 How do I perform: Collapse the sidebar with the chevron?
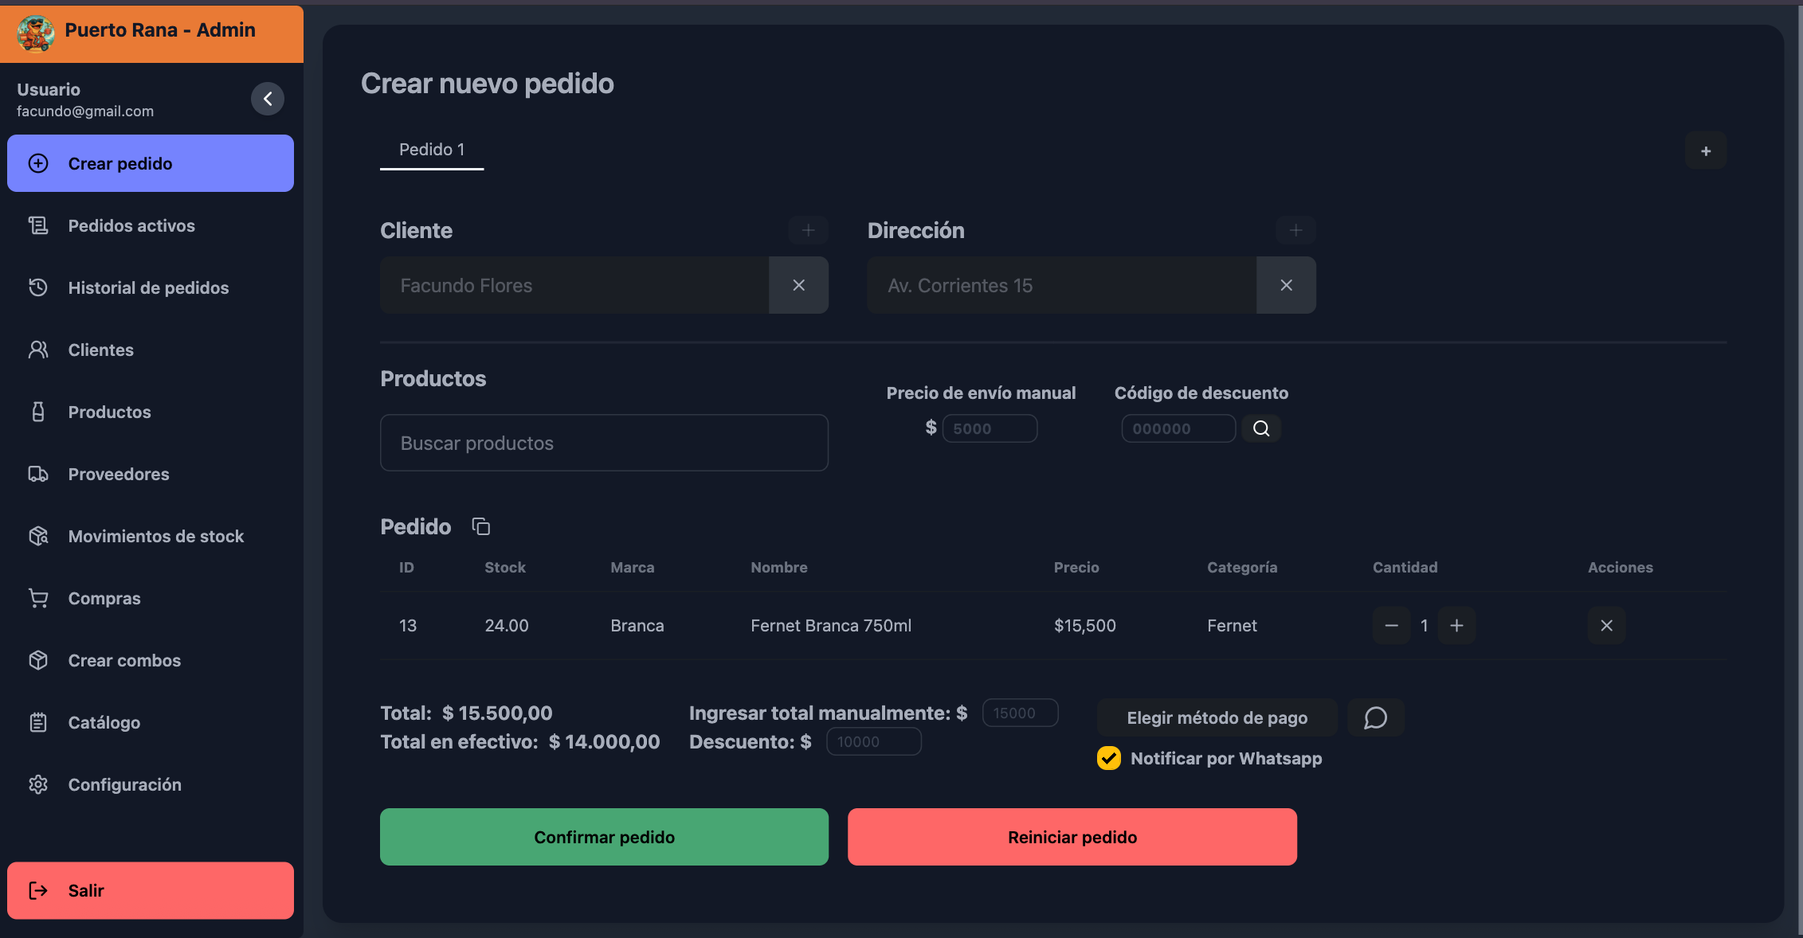pyautogui.click(x=268, y=98)
